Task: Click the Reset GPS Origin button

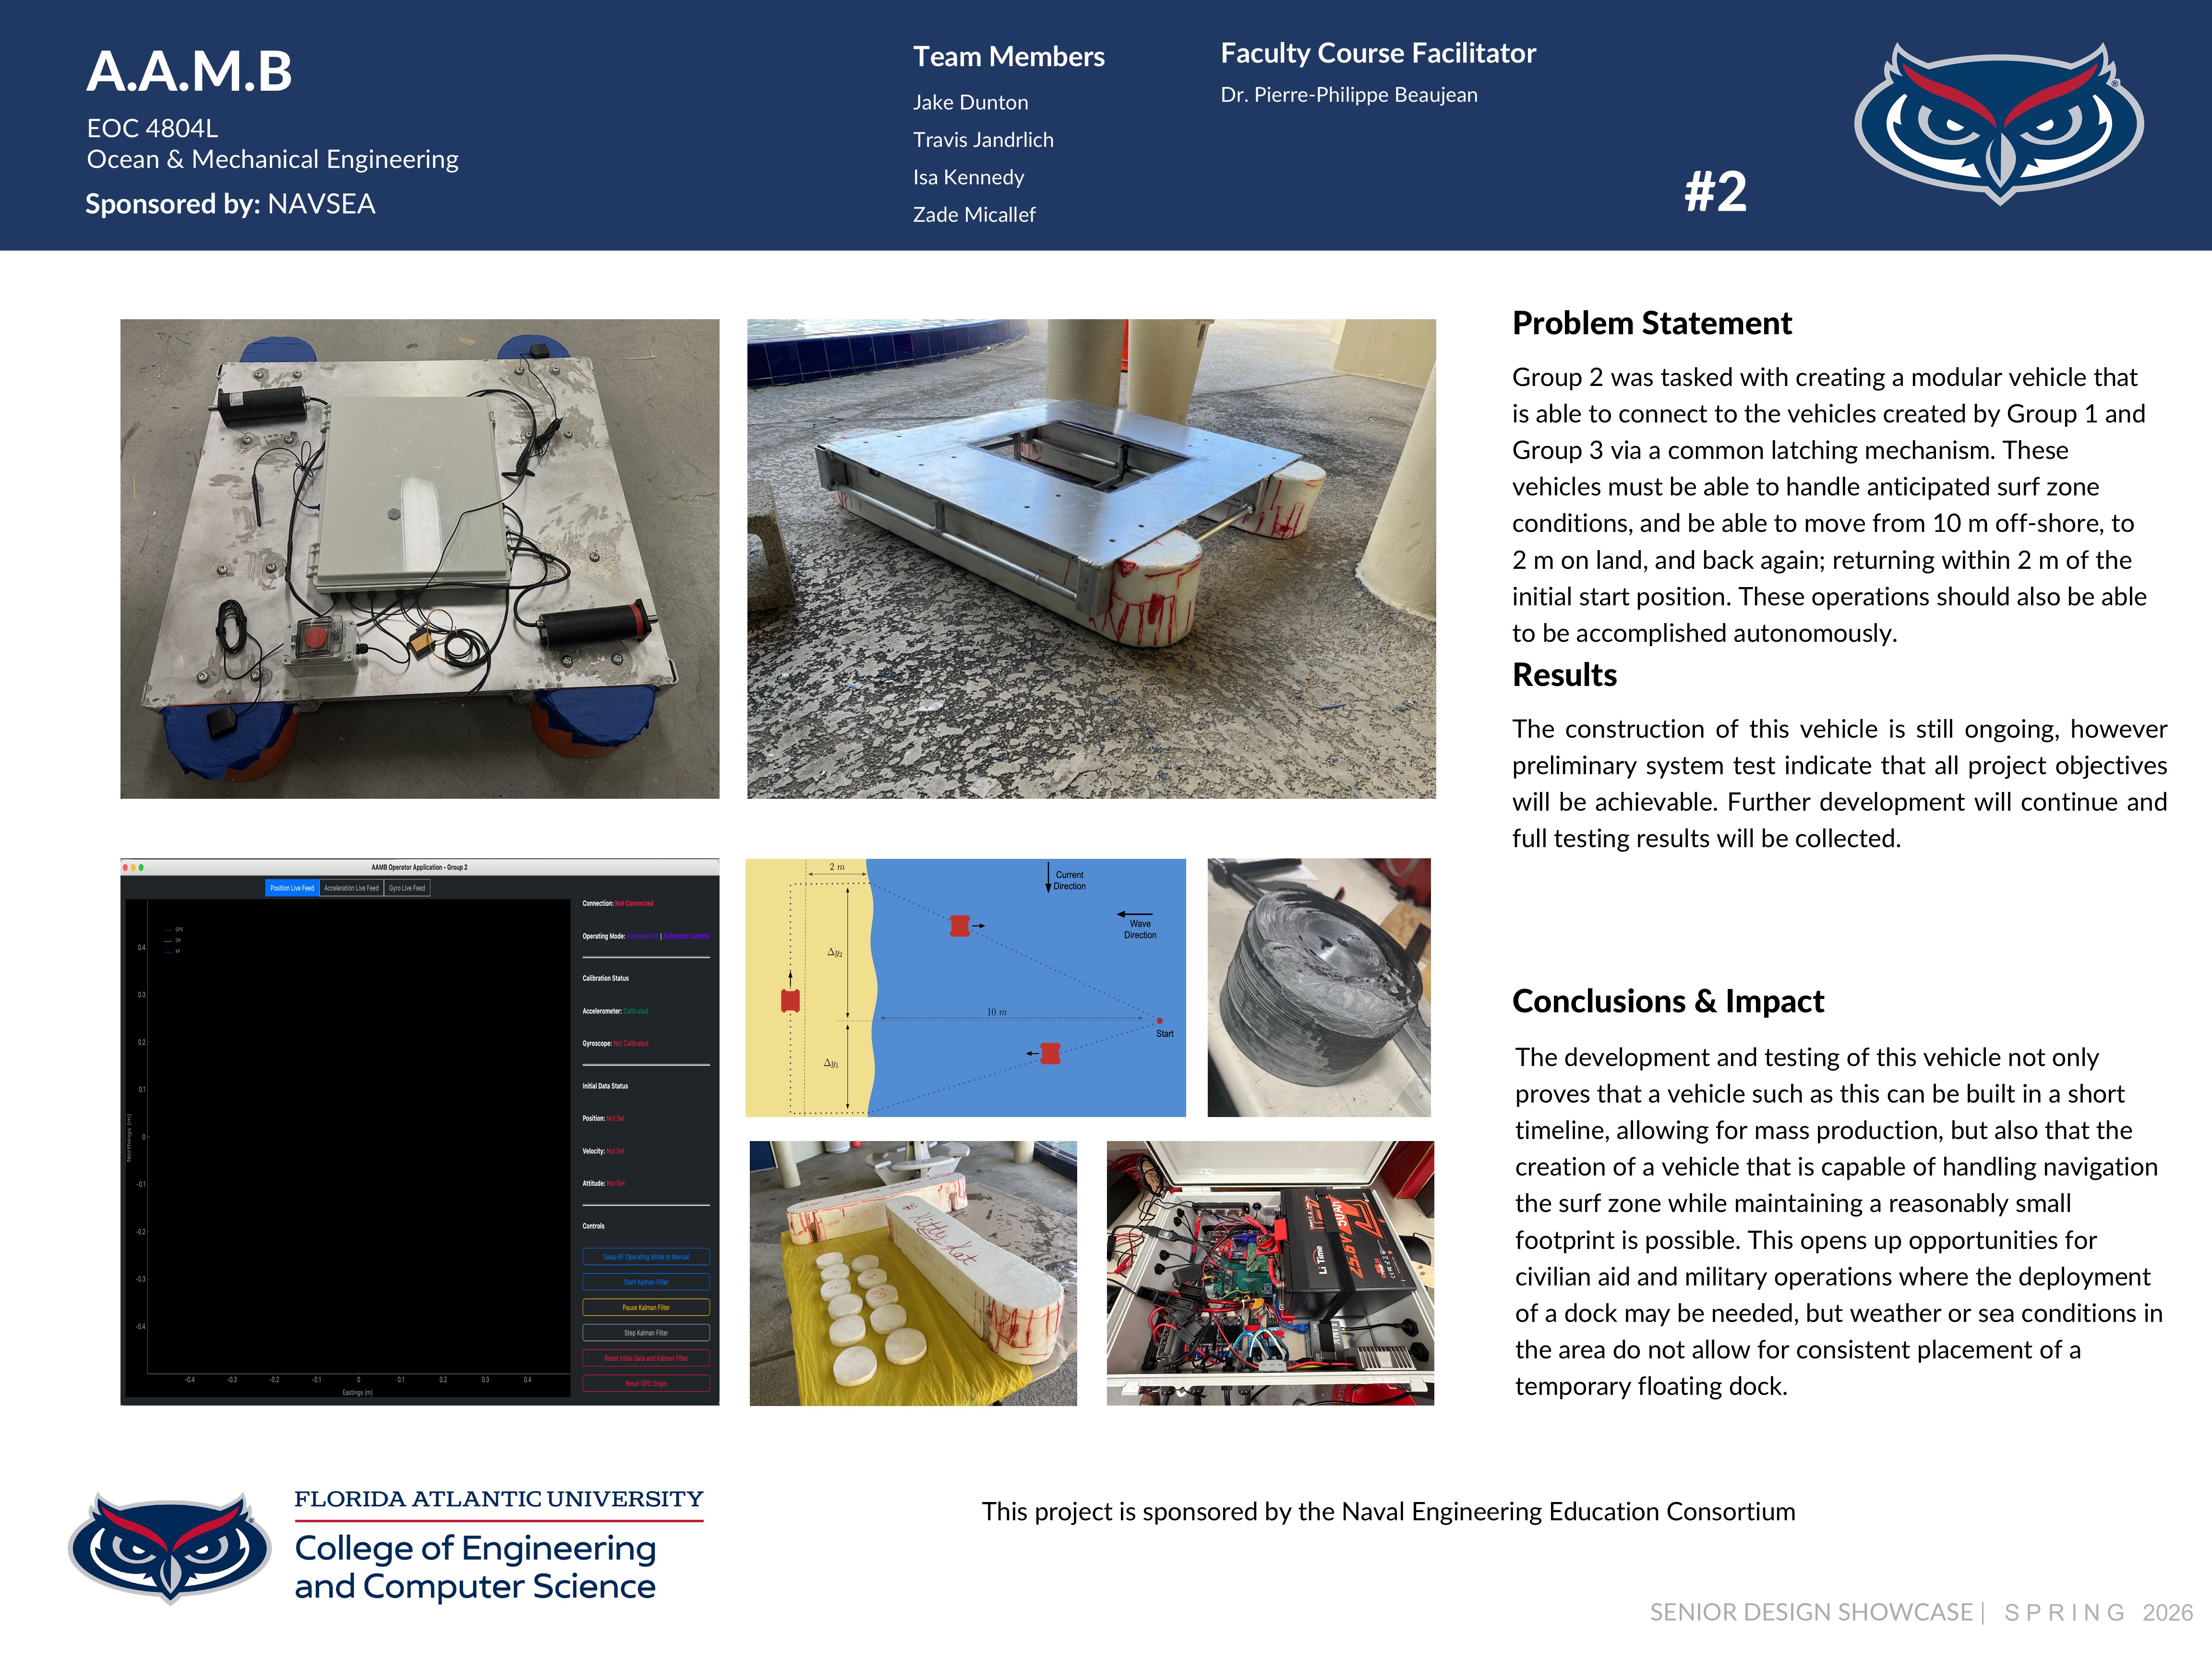Action: pyautogui.click(x=646, y=1384)
